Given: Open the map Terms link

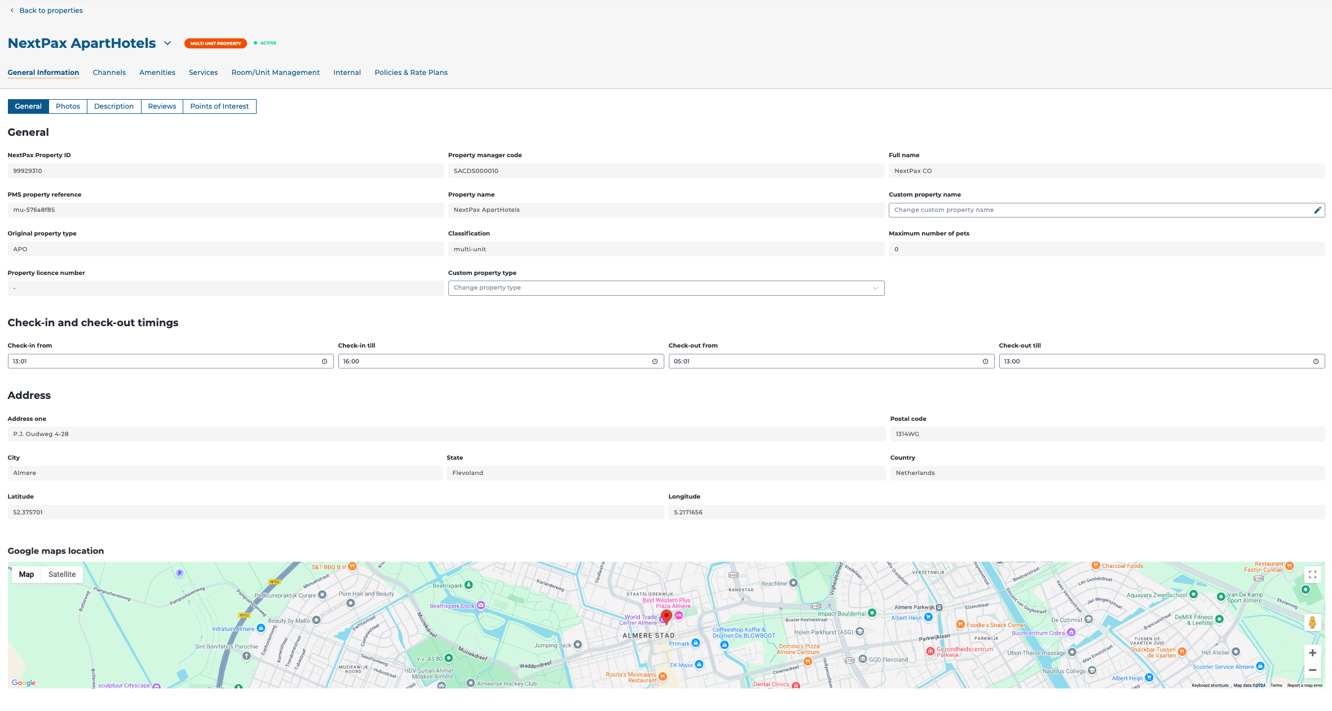Looking at the screenshot, I should click(x=1276, y=685).
